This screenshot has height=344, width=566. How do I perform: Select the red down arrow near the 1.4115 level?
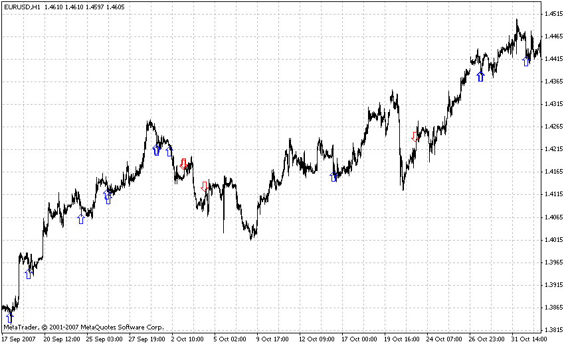205,187
